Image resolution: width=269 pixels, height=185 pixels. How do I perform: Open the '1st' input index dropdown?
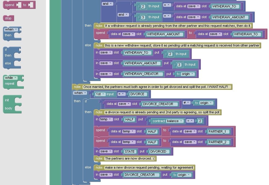(100, 94)
